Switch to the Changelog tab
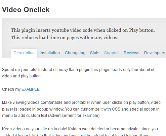This screenshot has width=166, height=136. [x=75, y=53]
